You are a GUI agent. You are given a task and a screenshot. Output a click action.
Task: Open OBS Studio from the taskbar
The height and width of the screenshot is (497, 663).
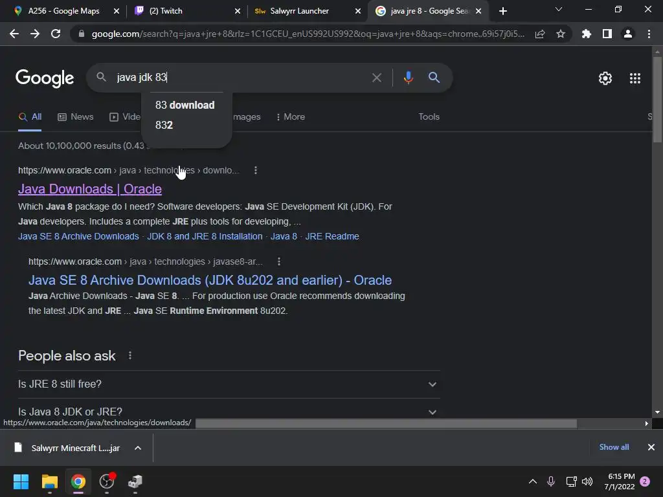107,481
